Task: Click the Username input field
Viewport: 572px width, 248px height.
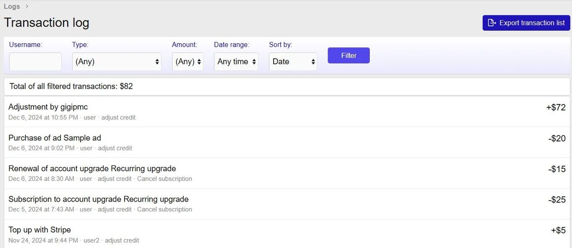Action: pos(35,62)
